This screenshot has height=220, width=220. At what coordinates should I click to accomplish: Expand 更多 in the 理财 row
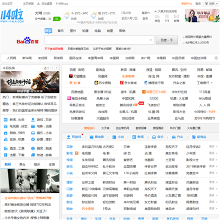pyautogui.click(x=213, y=182)
